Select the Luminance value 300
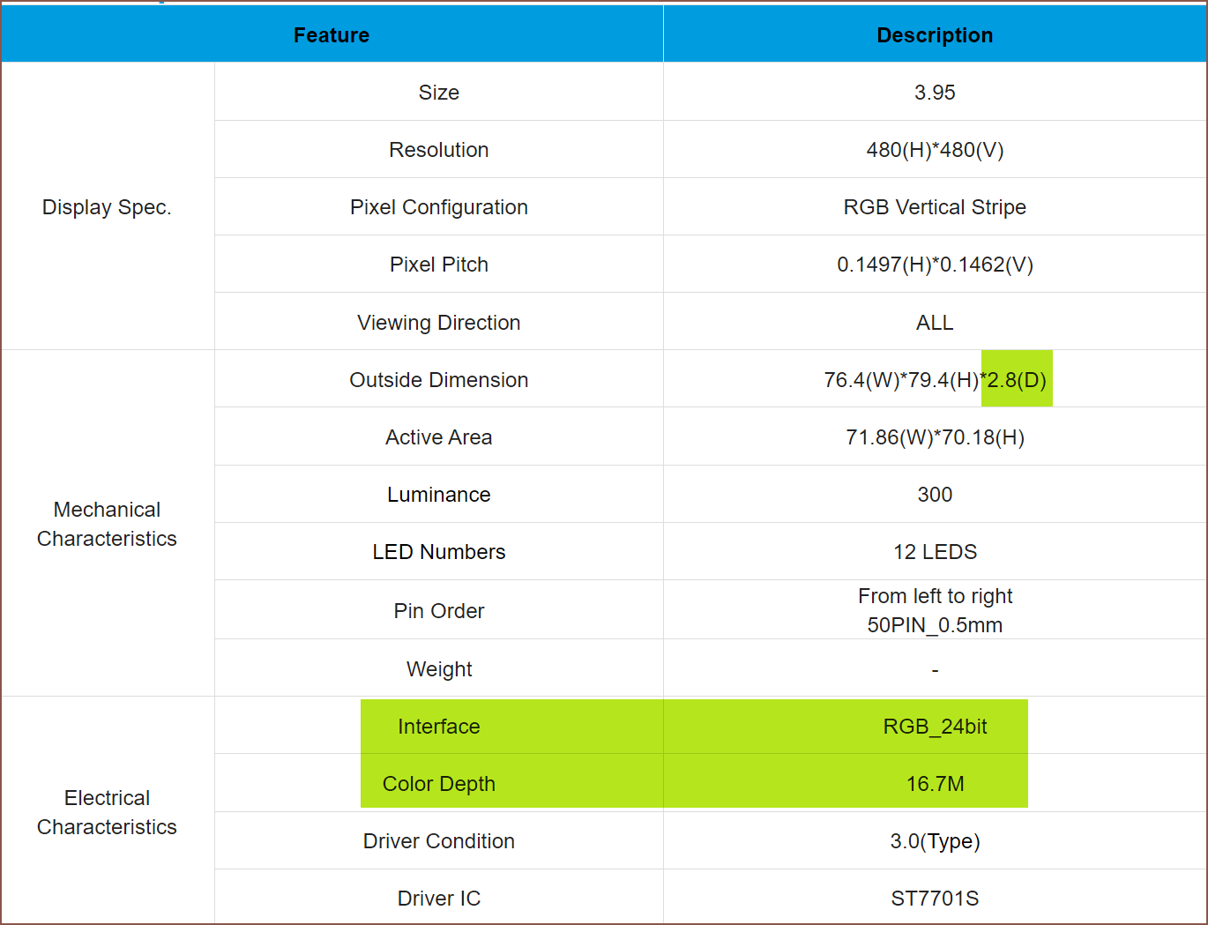The image size is (1208, 925). [x=935, y=495]
